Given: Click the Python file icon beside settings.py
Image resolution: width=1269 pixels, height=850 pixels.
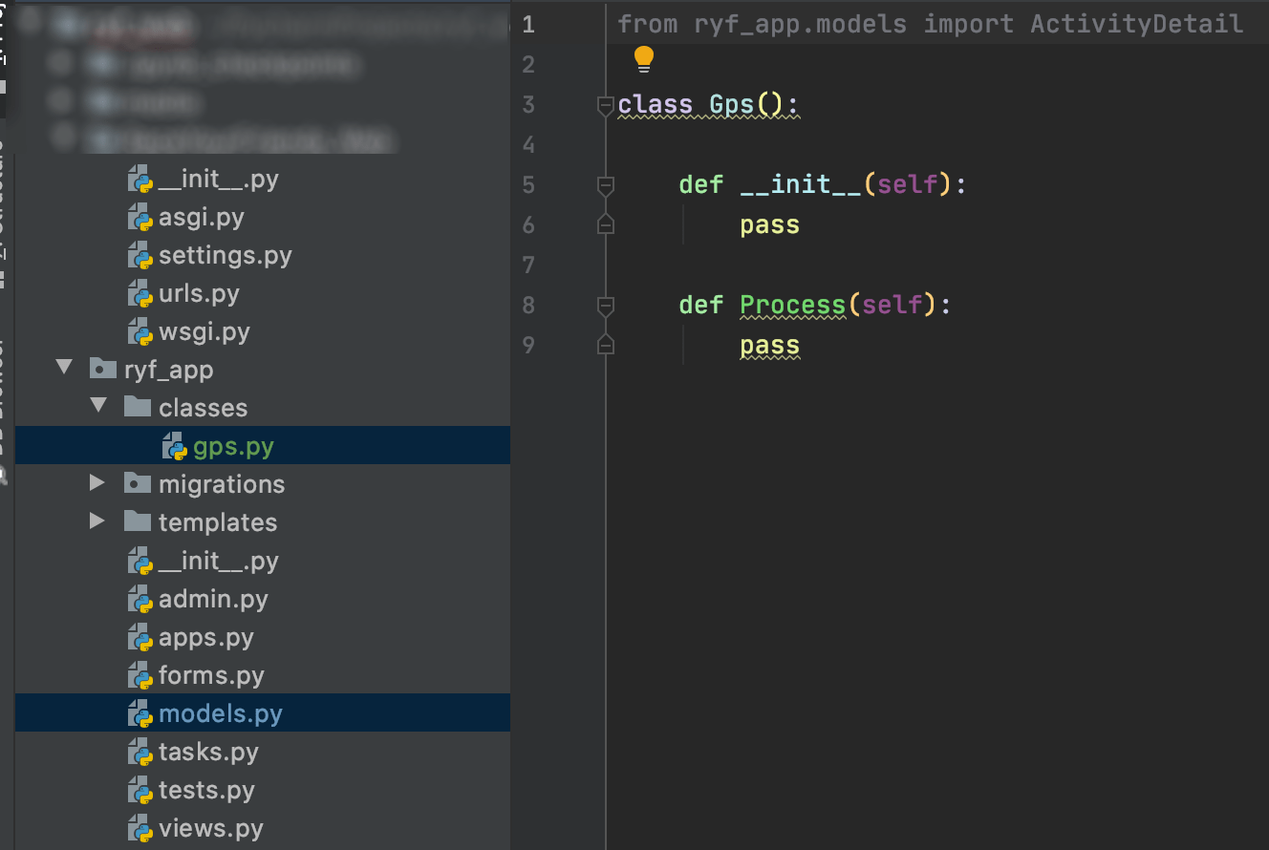Looking at the screenshot, I should pos(141,255).
